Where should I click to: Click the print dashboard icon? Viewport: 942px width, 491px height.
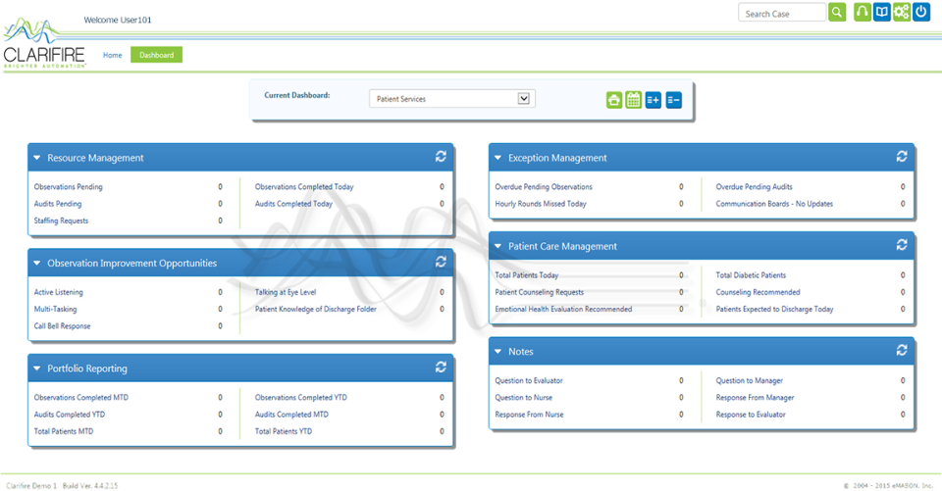pos(614,99)
